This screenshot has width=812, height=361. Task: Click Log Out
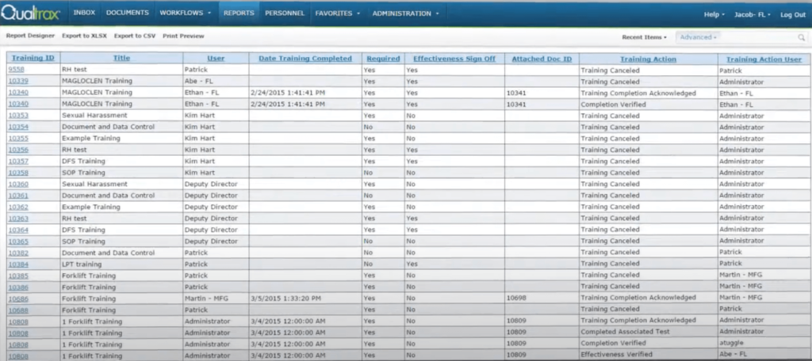point(793,15)
